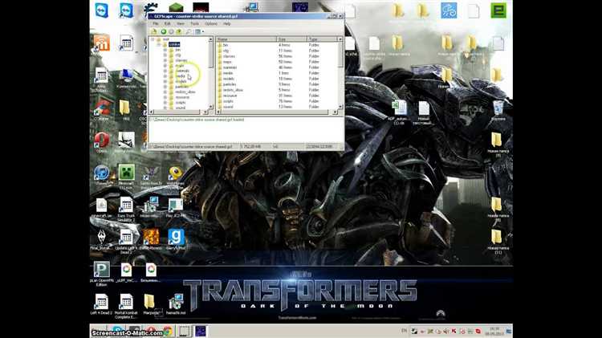This screenshot has width=602, height=338.
Task: Collapse the cstrike node in the tree
Action: click(x=159, y=44)
